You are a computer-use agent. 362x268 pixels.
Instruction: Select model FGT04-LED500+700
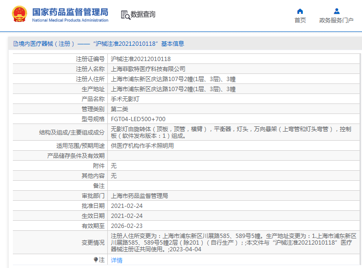(138, 119)
